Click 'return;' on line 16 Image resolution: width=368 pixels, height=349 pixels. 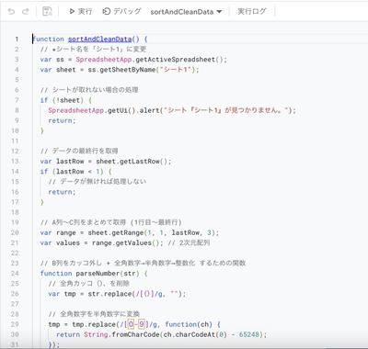point(62,192)
